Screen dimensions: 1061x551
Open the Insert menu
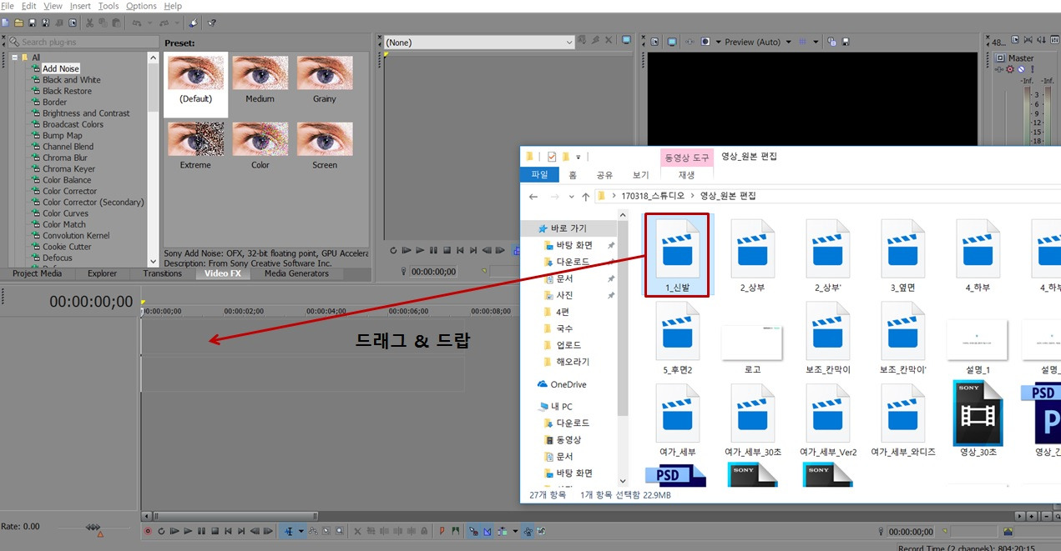[81, 6]
